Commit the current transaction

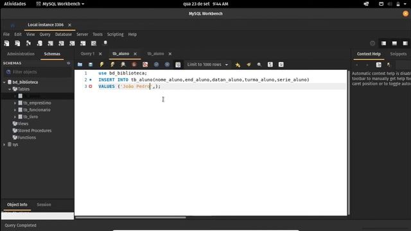tap(156, 64)
